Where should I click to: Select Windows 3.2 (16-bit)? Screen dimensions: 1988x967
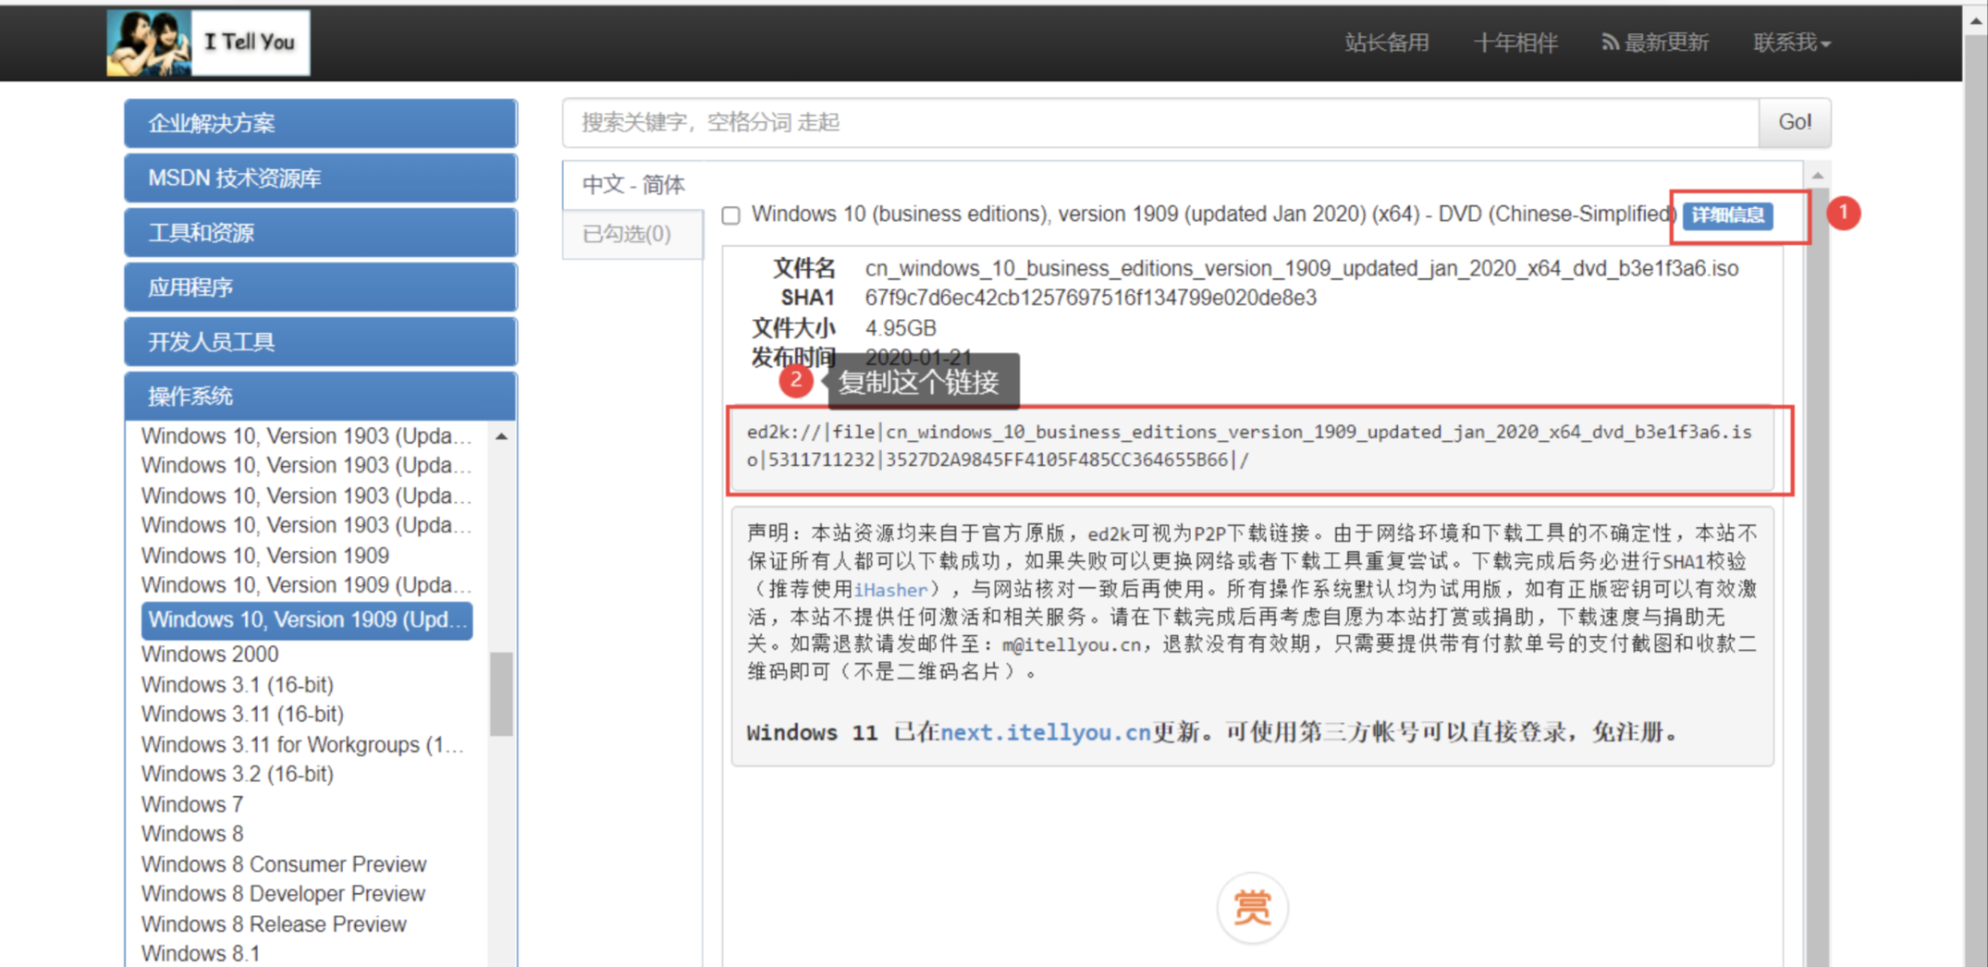click(x=238, y=774)
